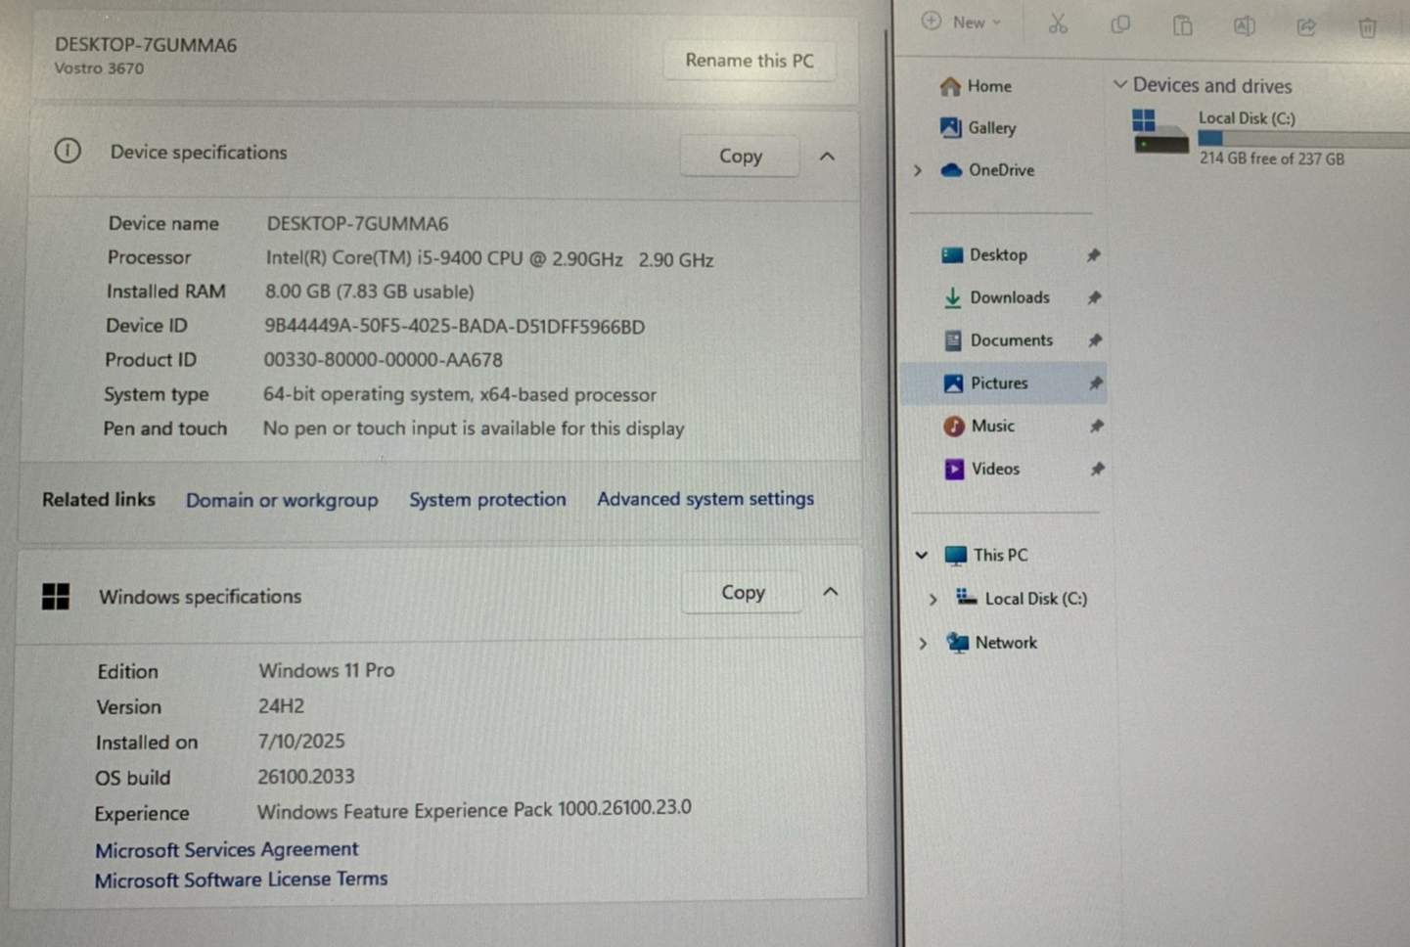Click the pin icon next to Pictures
This screenshot has height=947, width=1410.
[1096, 383]
